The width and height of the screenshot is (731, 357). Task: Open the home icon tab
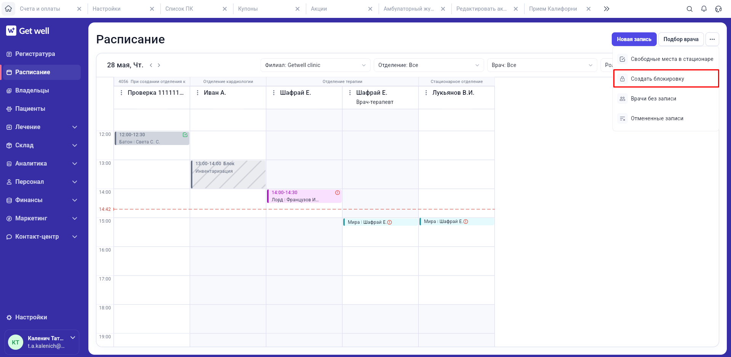point(8,9)
